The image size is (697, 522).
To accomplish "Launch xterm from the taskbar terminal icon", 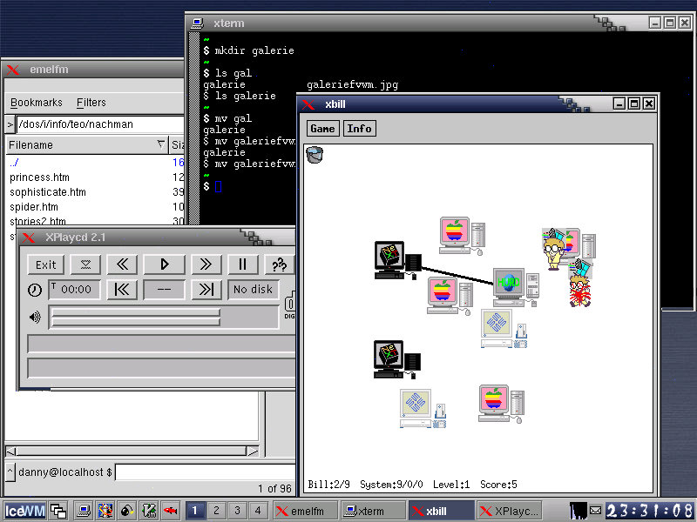I will click(x=83, y=511).
